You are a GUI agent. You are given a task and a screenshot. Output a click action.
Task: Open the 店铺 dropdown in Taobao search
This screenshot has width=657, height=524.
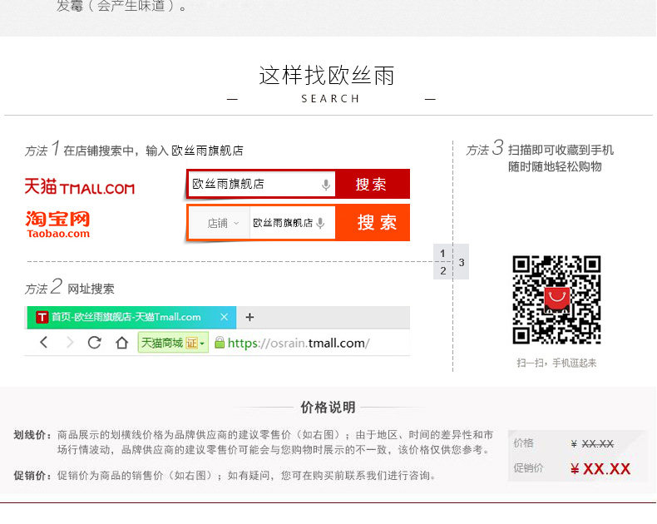click(222, 223)
